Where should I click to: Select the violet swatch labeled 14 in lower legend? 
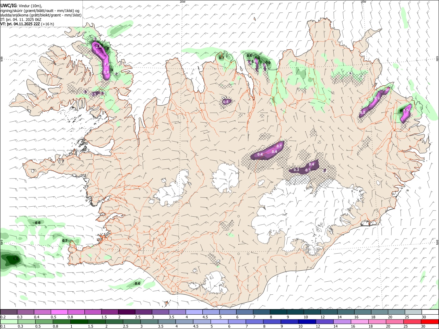tap(342, 322)
